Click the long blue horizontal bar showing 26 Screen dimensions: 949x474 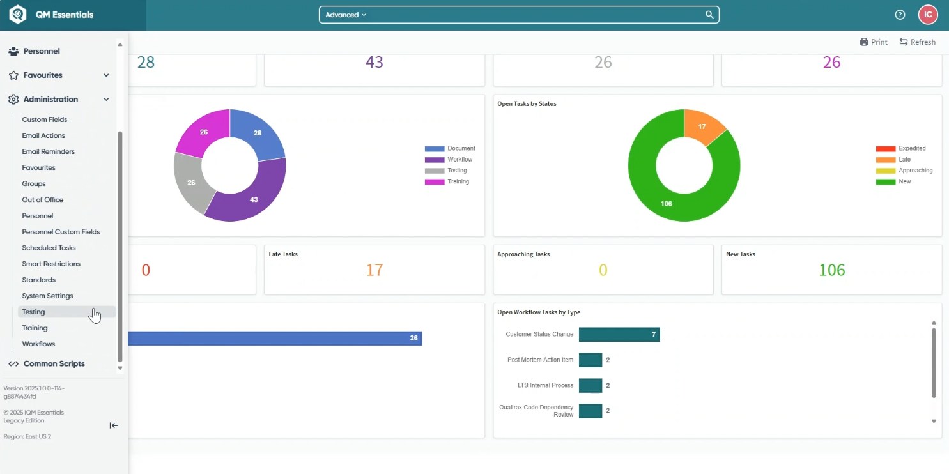tap(275, 339)
